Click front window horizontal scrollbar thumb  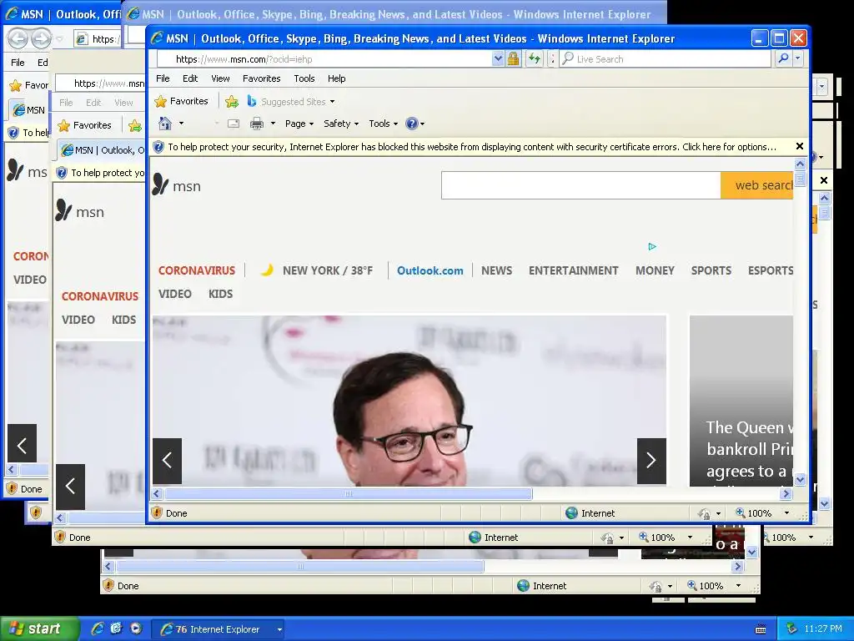point(349,494)
